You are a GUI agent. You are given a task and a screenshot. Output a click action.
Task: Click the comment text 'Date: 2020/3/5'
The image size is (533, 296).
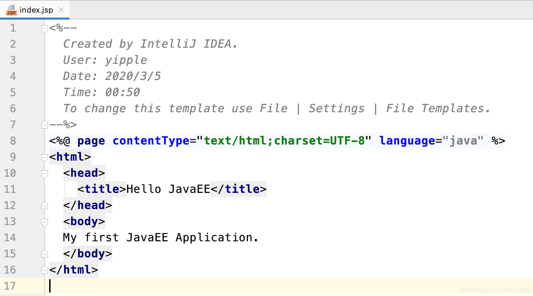pyautogui.click(x=112, y=76)
